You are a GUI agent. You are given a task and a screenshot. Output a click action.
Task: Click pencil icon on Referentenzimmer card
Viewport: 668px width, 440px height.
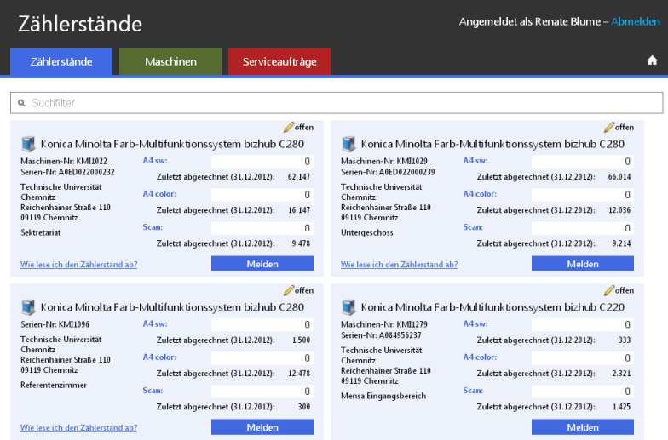click(289, 290)
